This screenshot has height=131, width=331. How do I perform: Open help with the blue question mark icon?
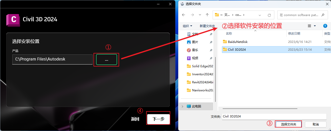[x=325, y=26]
